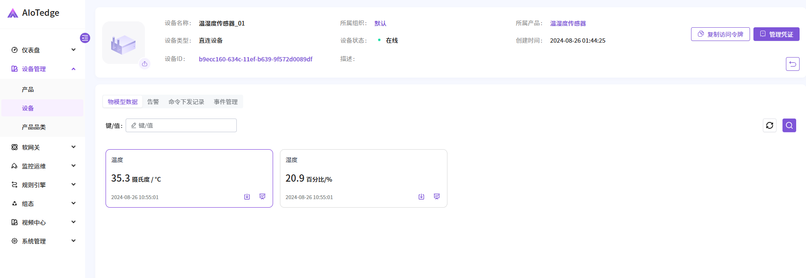Viewport: 806px width, 278px height.
Task: Click the 管理凭证 button
Action: click(x=776, y=35)
